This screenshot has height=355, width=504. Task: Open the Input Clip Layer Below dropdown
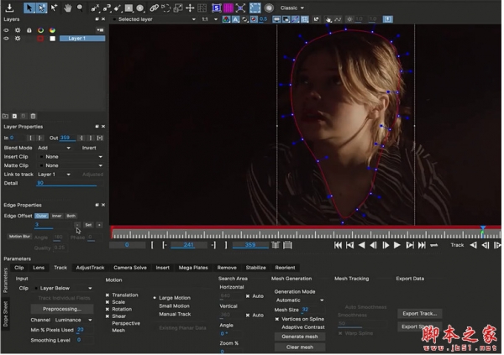click(63, 289)
